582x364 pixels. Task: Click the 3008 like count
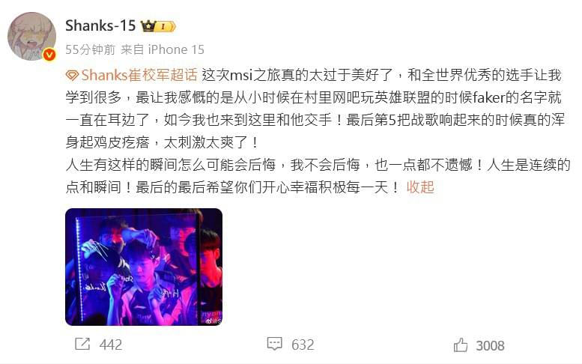coord(490,345)
